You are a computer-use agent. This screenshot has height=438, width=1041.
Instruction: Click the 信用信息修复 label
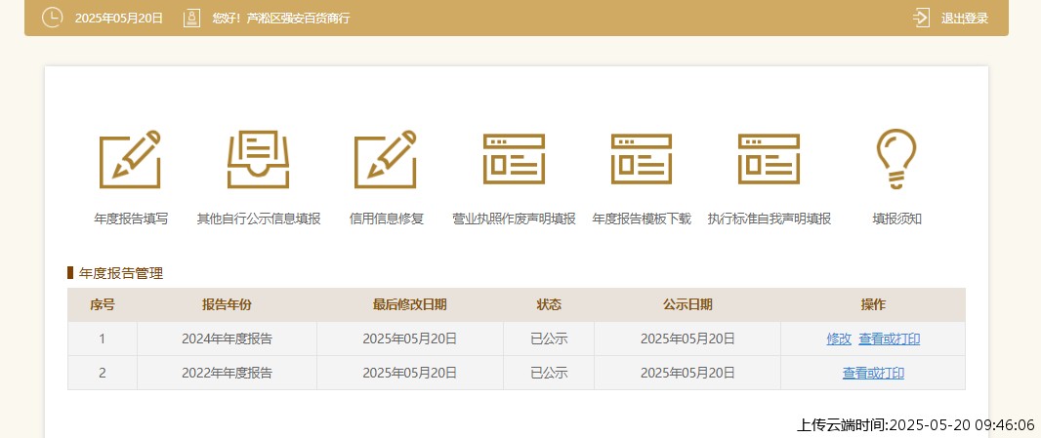click(387, 219)
